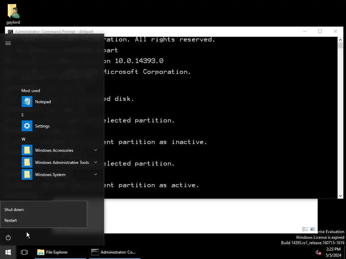
Task: Close the Command Prompt window
Action: 336,31
